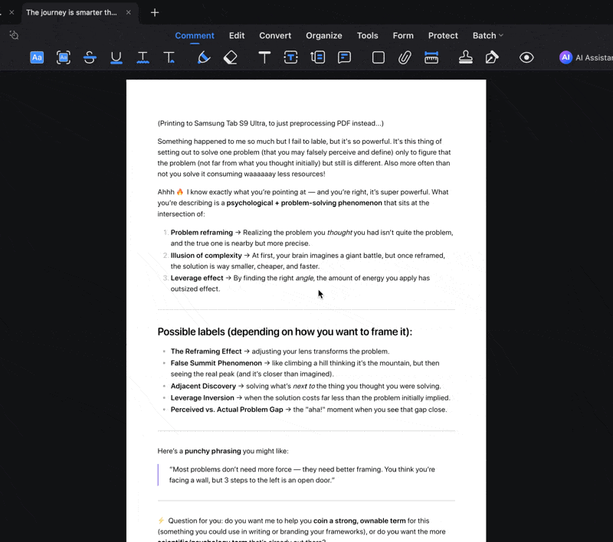Select the Rectangle shape tool
This screenshot has height=542, width=613.
point(379,57)
